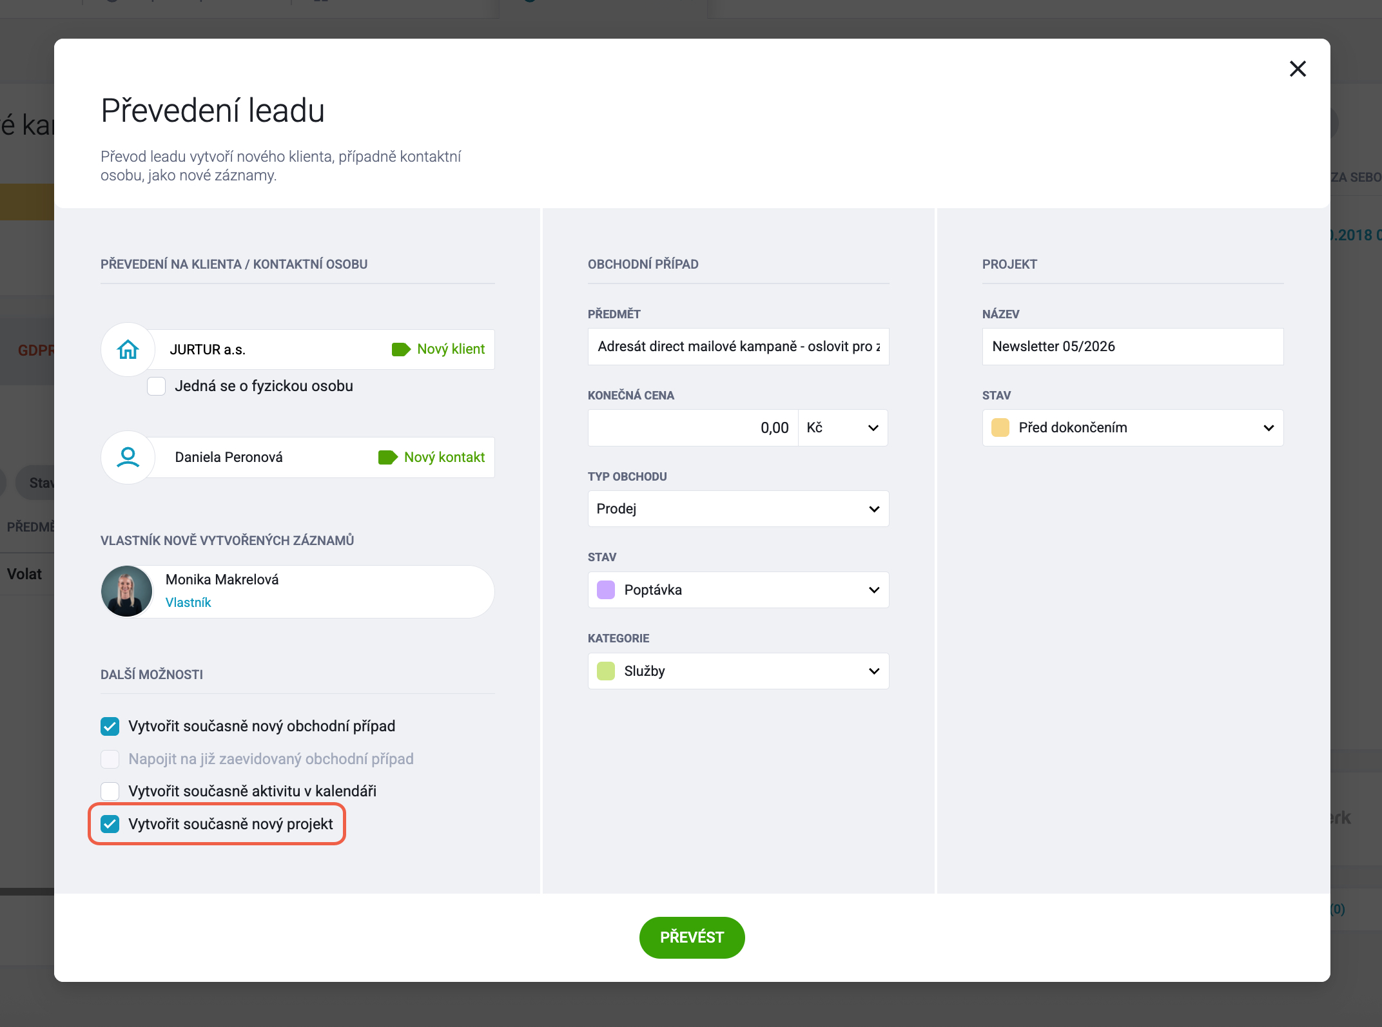Screen dimensions: 1382x1027
Task: Check Vytvořit současně aktivitu v kalendáři
Action: 110,791
